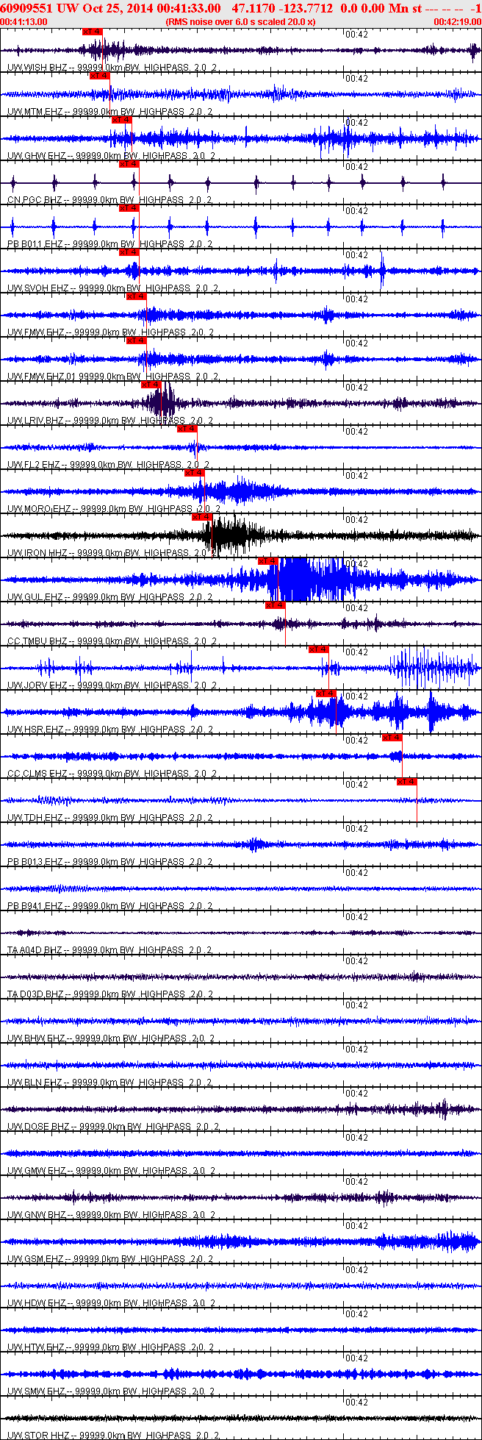
Task: Click the pick marker on UW.JORV trace
Action: (318, 649)
